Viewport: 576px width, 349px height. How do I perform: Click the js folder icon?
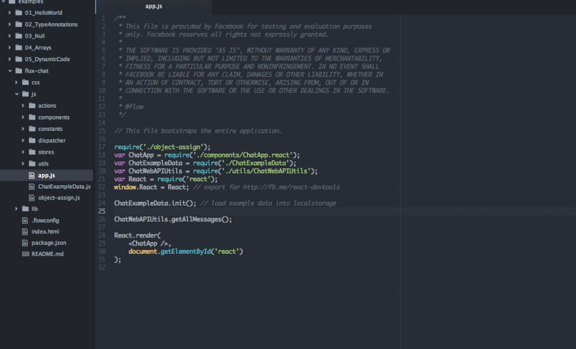click(25, 94)
